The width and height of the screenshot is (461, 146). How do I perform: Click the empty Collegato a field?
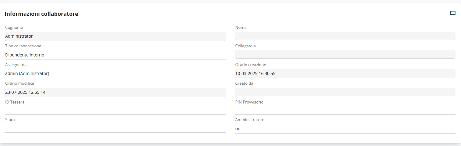(345, 55)
